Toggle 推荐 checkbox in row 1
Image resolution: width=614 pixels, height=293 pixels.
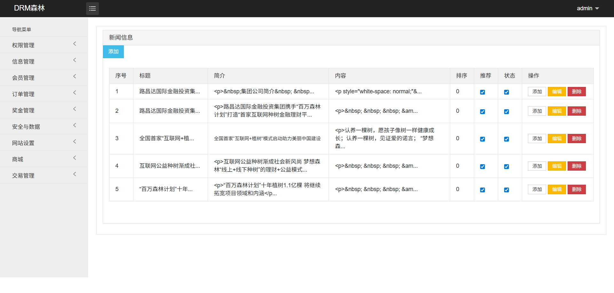click(482, 92)
